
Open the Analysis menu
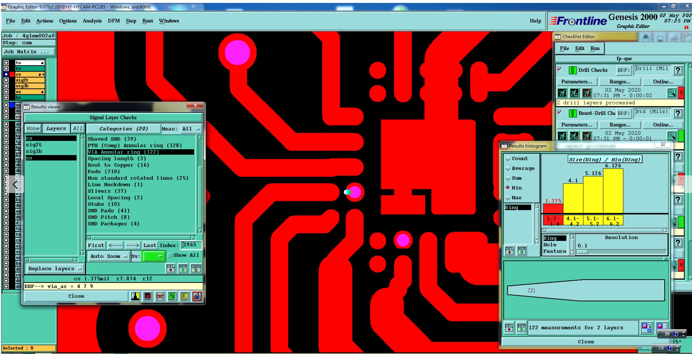[x=92, y=21]
